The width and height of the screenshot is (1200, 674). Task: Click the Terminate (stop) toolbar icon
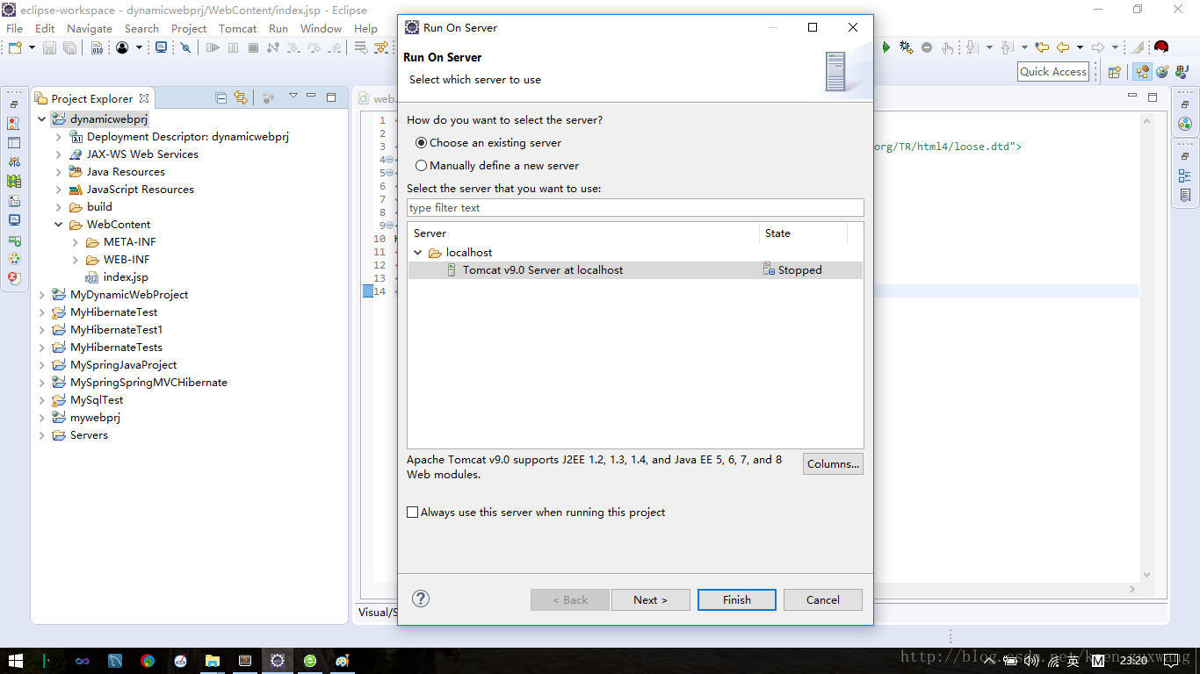253,47
